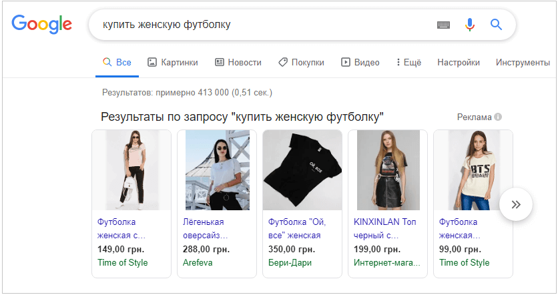The height and width of the screenshot is (297, 560).
Task: Click the Интернет-мага… store name
Action: (386, 263)
